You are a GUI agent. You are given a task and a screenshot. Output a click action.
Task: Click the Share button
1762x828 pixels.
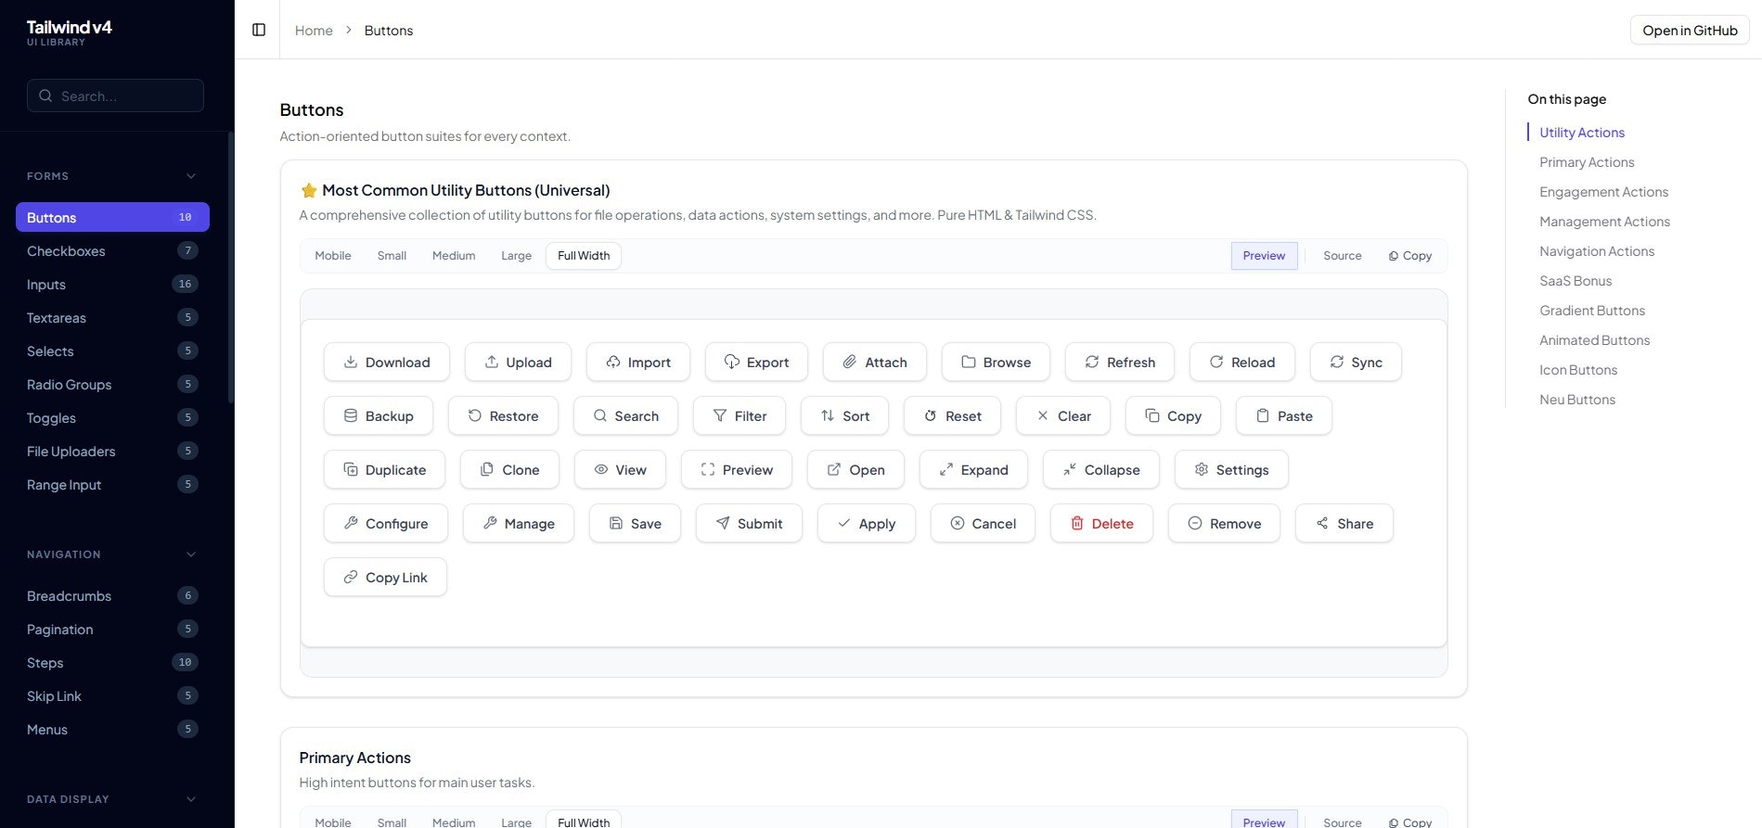coord(1344,523)
